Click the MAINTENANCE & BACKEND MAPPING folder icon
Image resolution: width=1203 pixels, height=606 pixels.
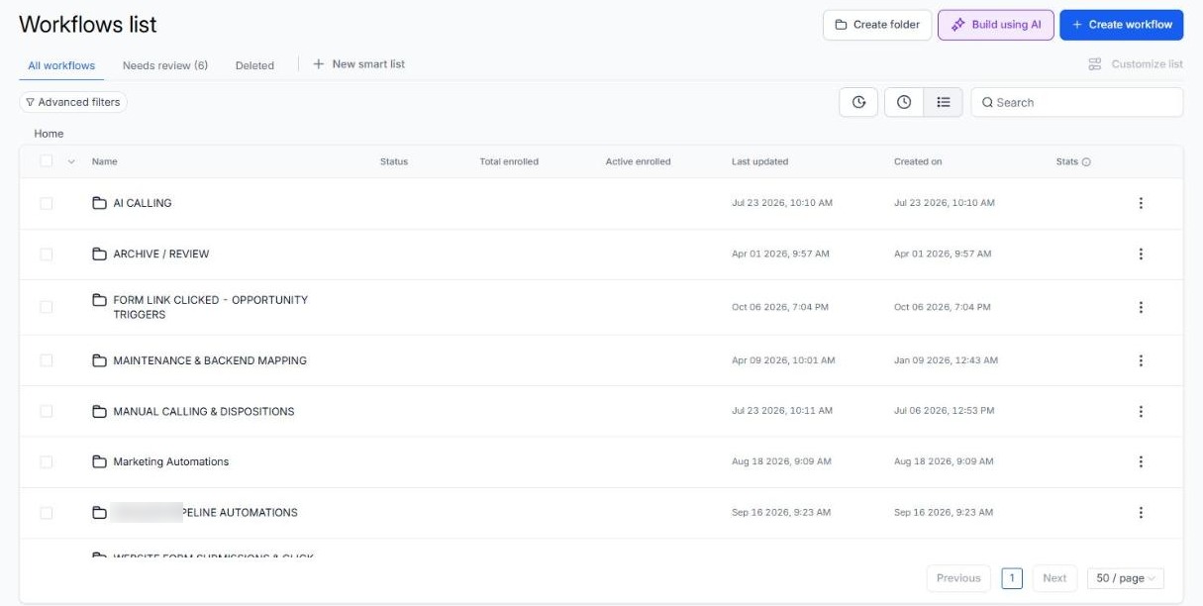point(99,360)
